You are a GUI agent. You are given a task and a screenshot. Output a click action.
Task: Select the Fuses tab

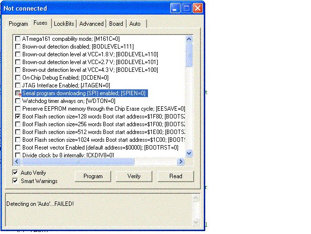tap(40, 23)
